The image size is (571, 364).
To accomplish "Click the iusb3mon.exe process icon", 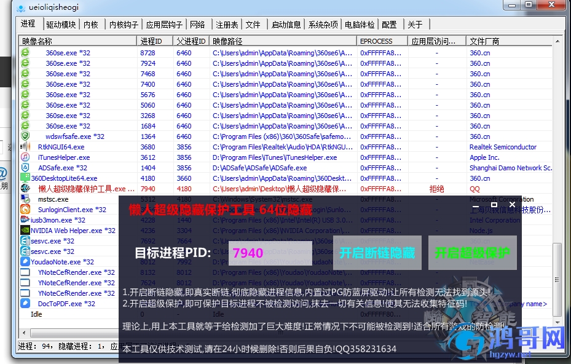I will click(x=25, y=220).
